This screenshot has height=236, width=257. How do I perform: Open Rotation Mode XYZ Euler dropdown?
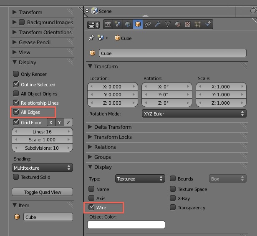(x=194, y=113)
